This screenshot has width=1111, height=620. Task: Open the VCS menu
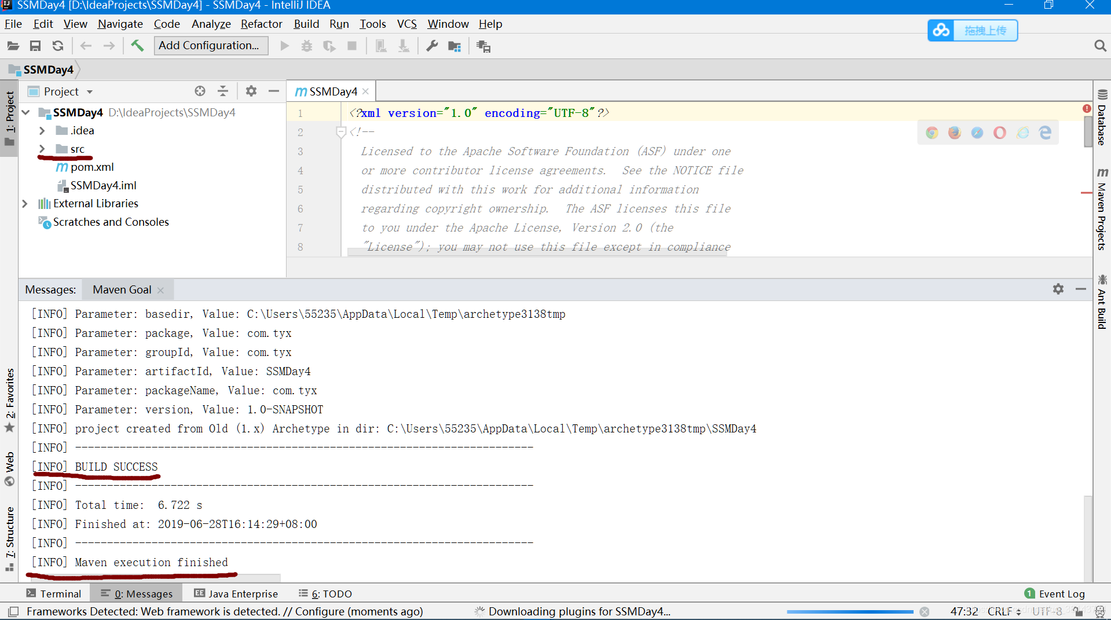(x=406, y=24)
